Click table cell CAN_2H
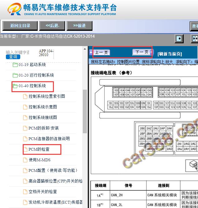 tap(128, 195)
